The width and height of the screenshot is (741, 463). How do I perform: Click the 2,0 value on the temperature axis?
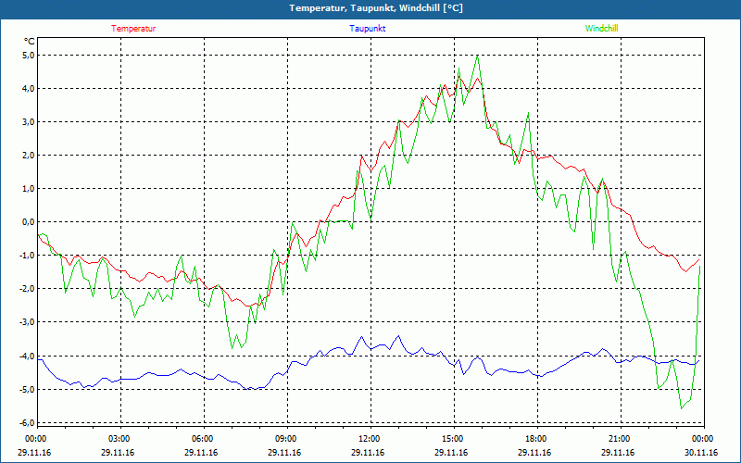tap(29, 155)
